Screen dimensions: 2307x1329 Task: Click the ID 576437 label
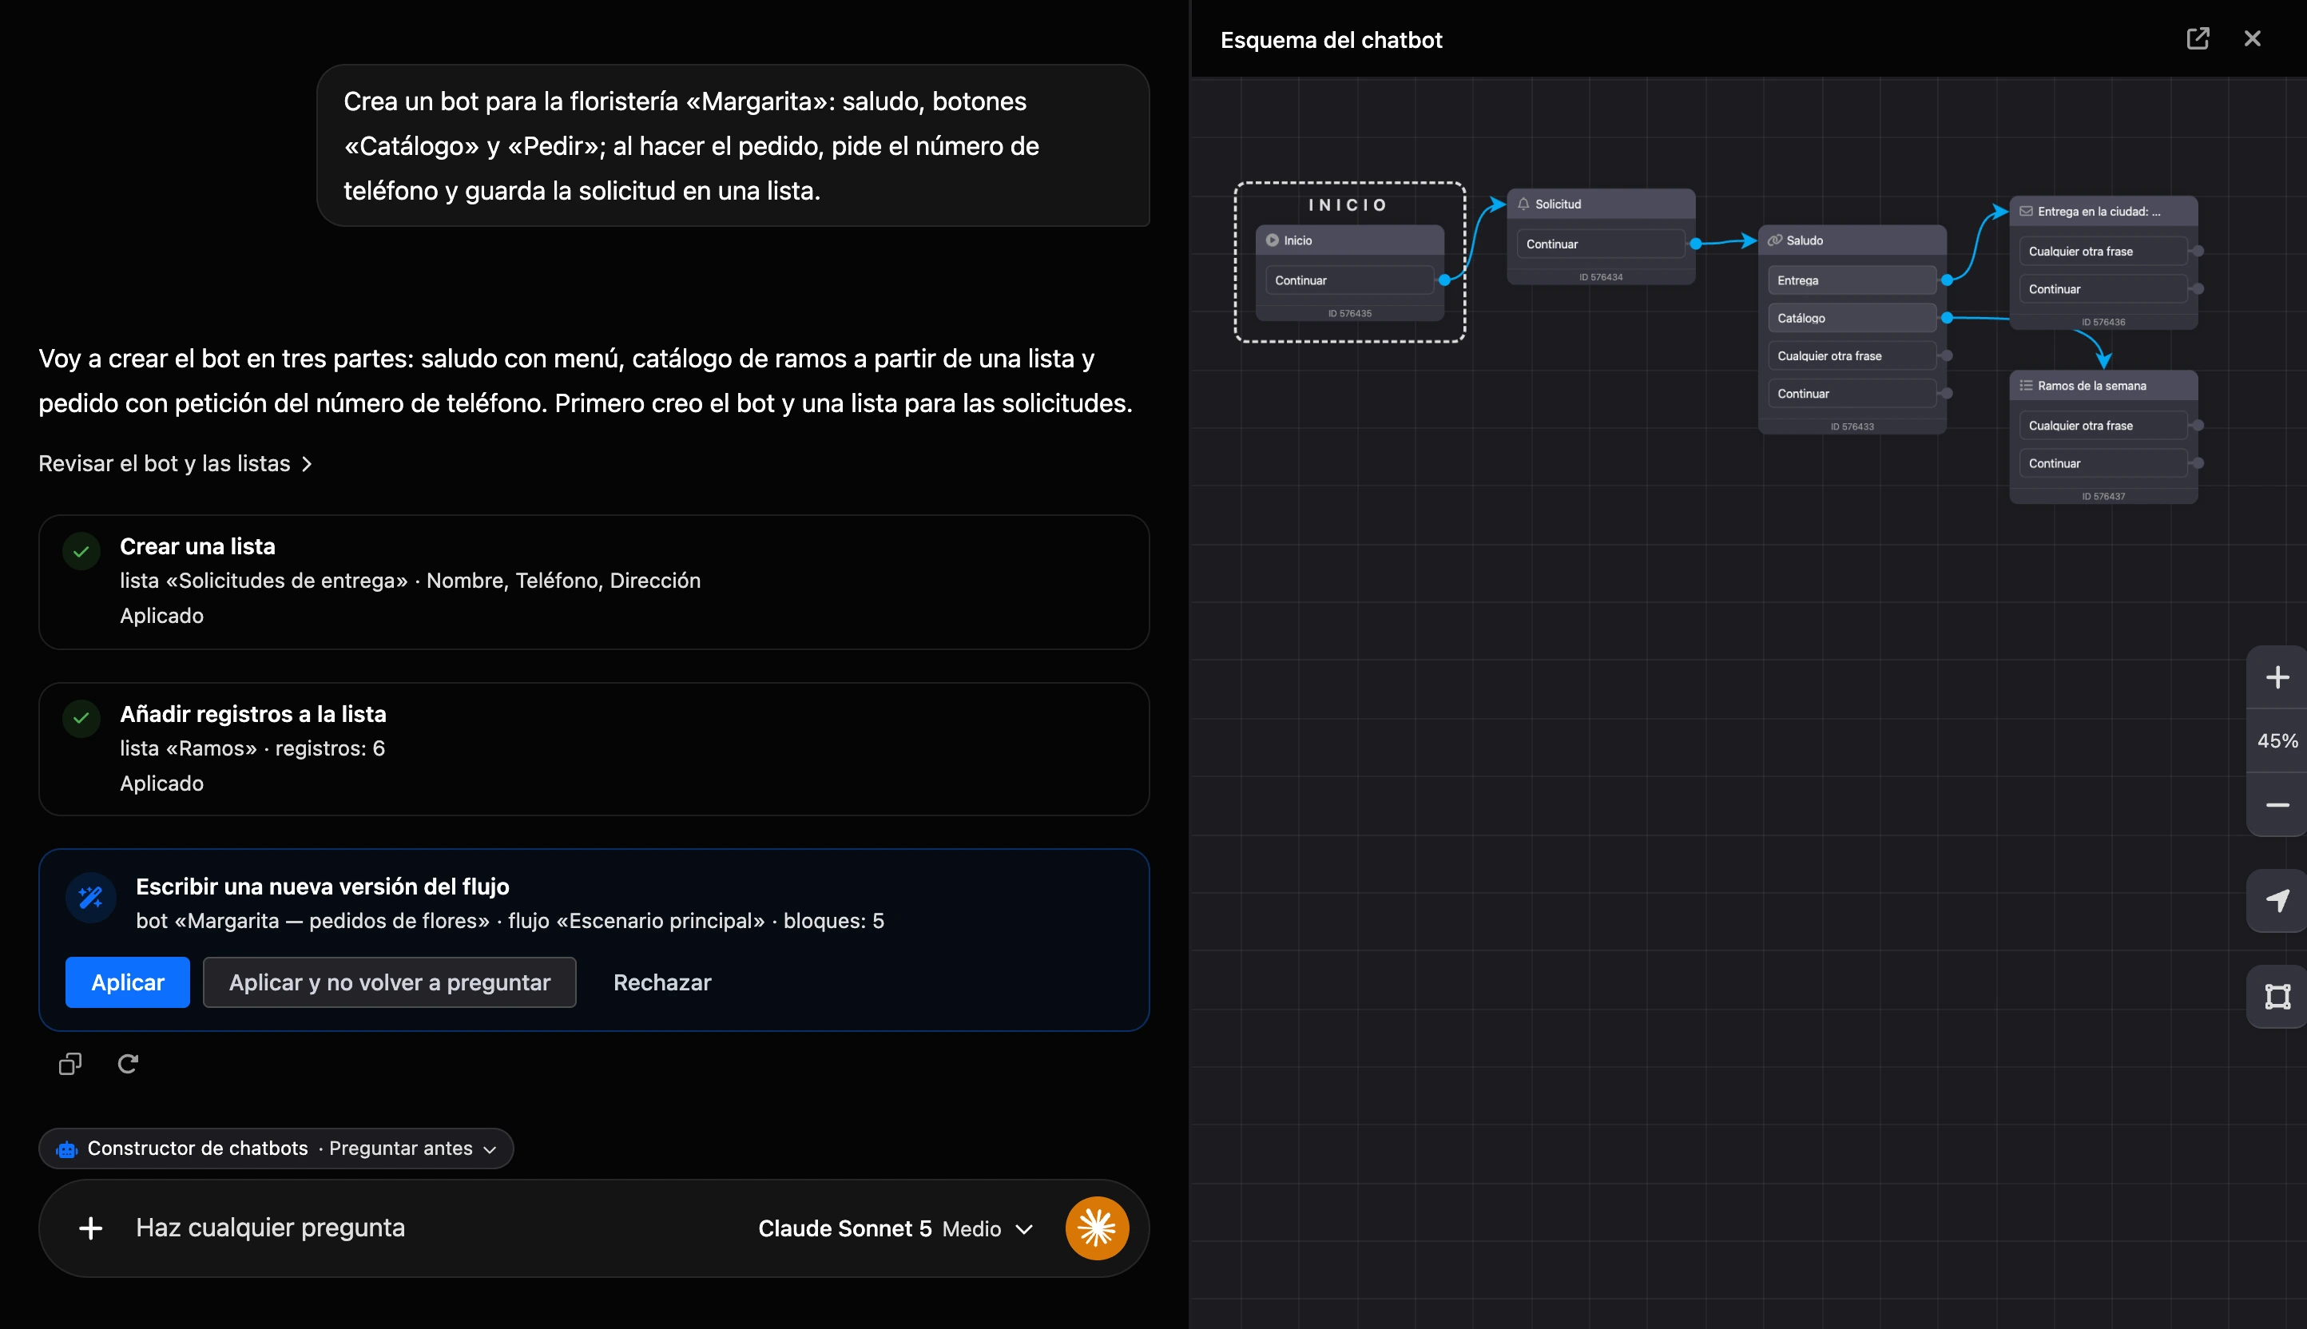coord(2103,497)
